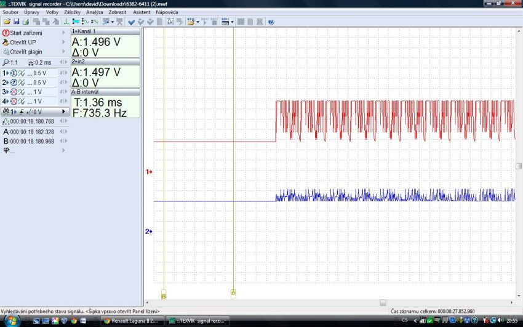Open the Volby menu
This screenshot has width=523, height=327.
click(52, 12)
